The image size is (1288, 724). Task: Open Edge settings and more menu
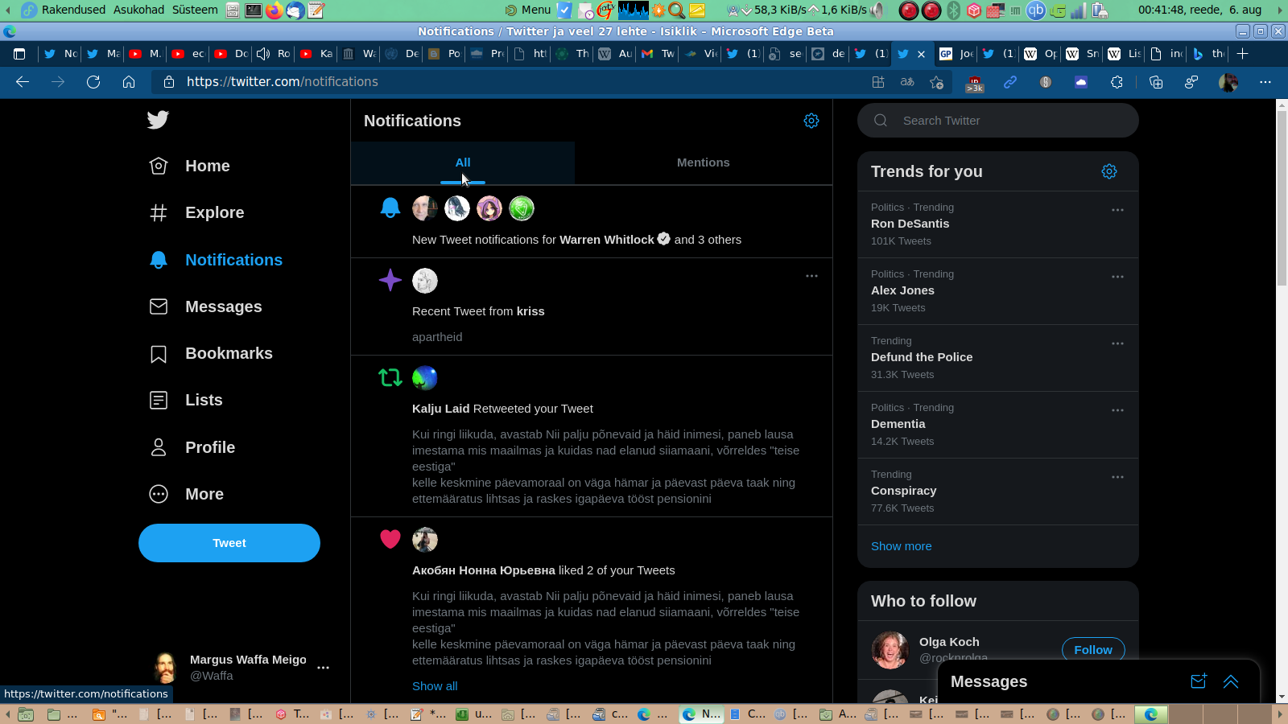coord(1265,82)
